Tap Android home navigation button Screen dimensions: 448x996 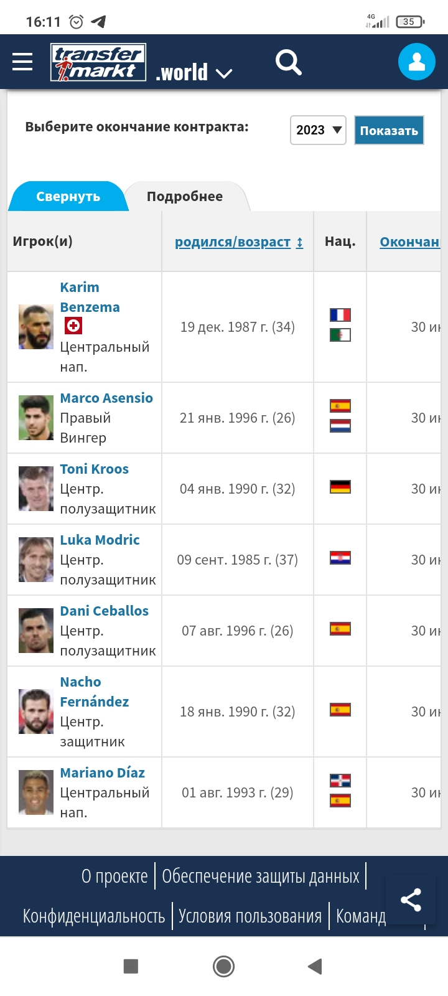pos(223,966)
